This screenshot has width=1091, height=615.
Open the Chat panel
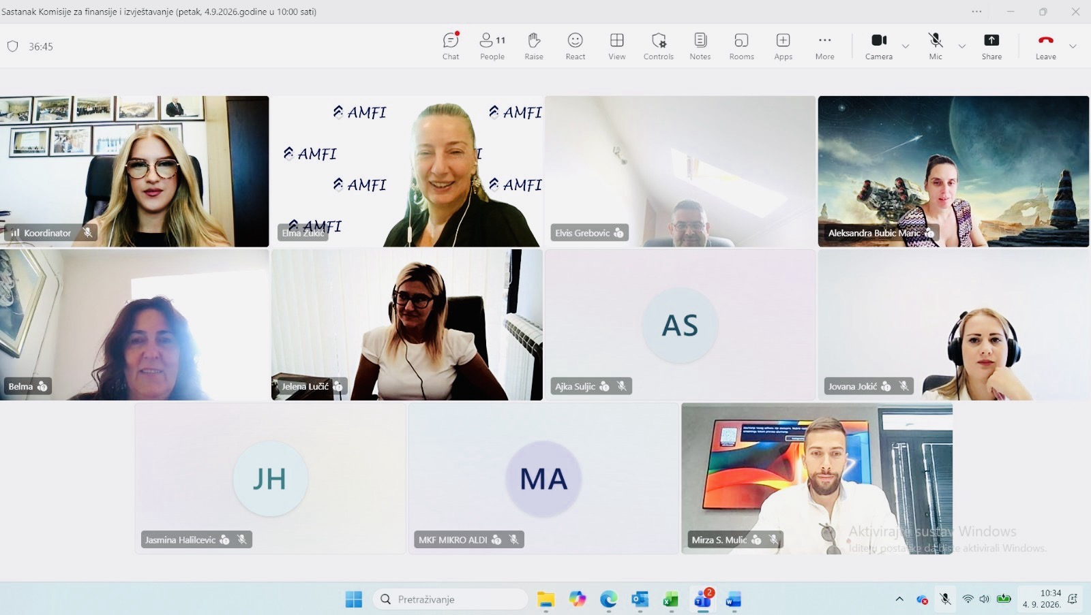coord(451,46)
